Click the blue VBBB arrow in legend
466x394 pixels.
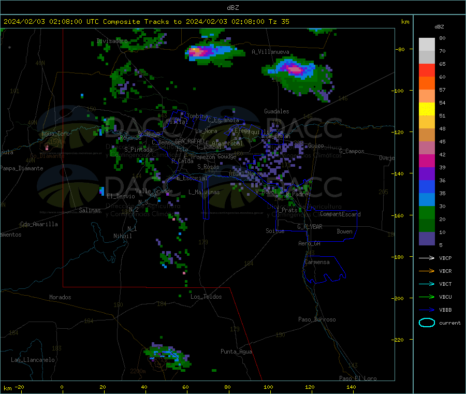[427, 310]
